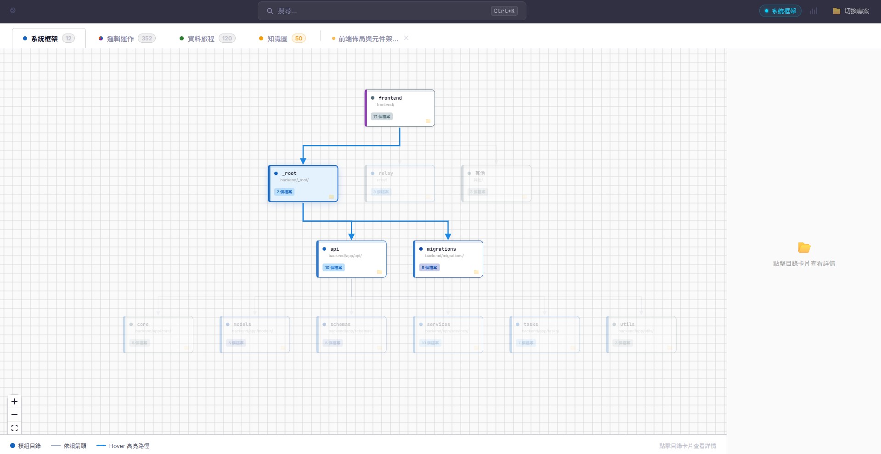Select the 資料旅程 tab
The image size is (881, 454).
(200, 38)
